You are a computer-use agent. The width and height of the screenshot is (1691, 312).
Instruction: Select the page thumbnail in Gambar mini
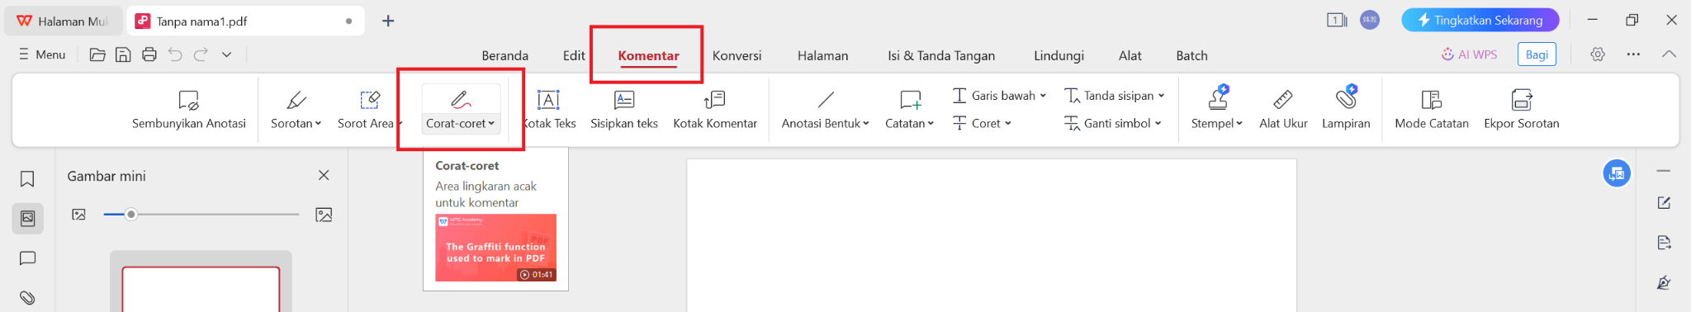click(x=201, y=289)
